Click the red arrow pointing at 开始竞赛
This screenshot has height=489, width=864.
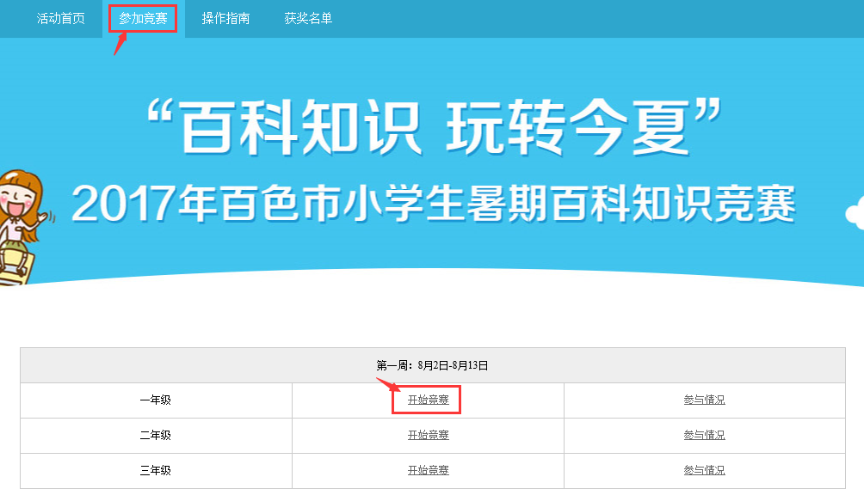[383, 382]
